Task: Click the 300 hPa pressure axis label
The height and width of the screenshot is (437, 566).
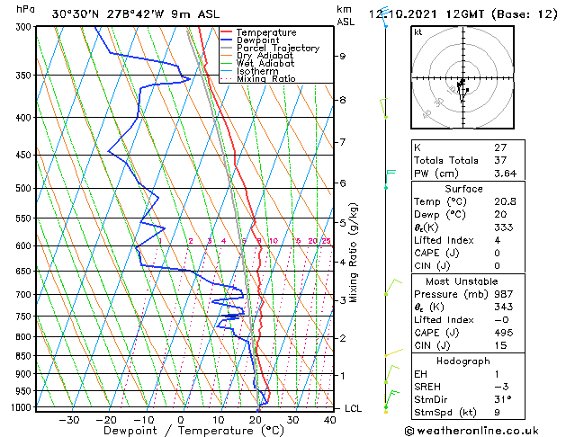Action: tap(24, 27)
